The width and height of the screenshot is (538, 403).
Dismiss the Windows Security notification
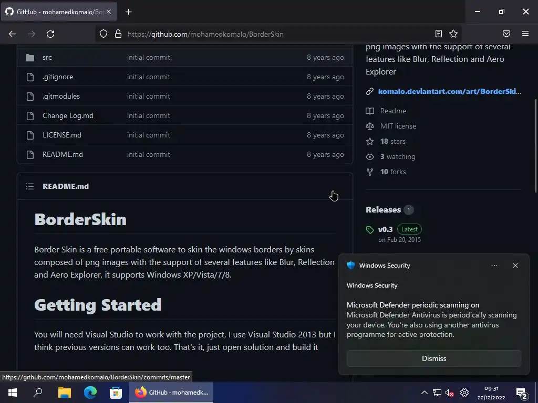(x=433, y=358)
